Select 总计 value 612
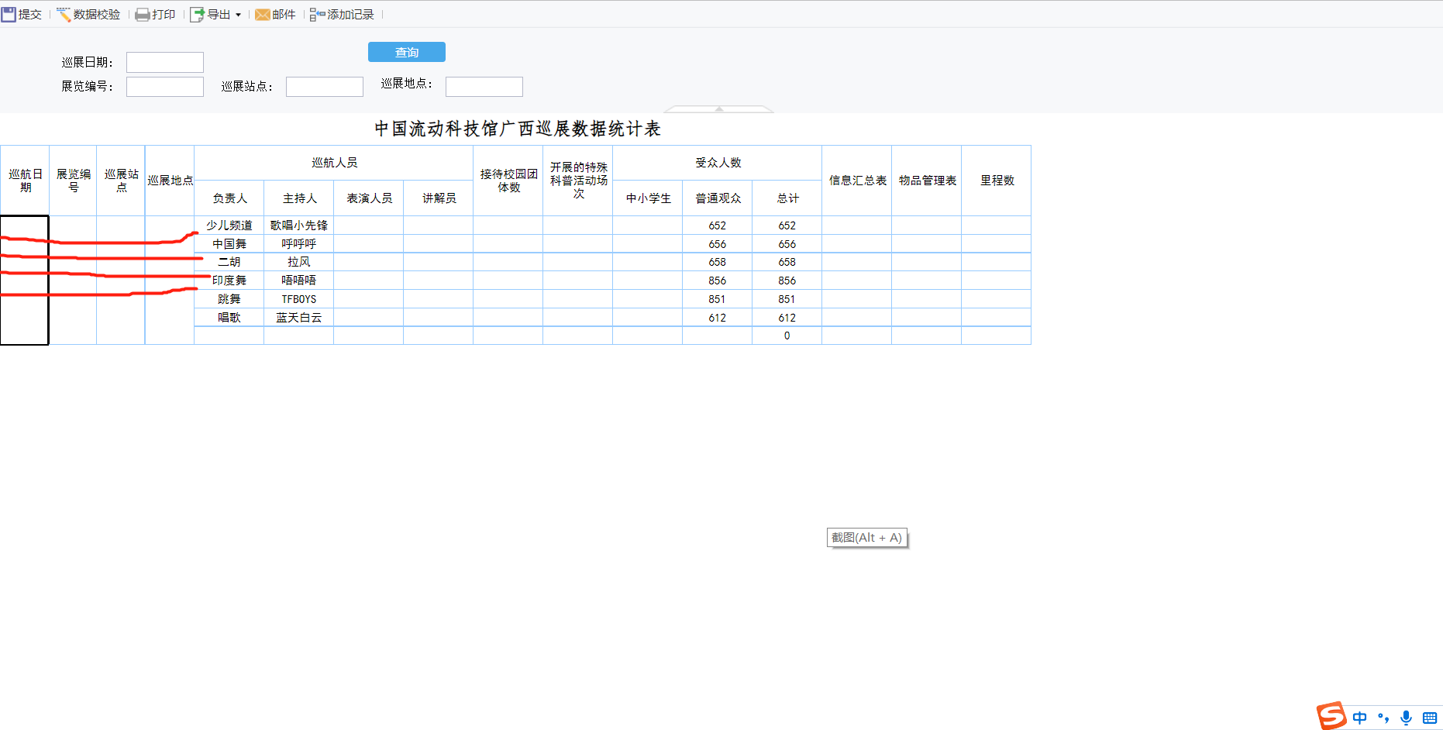This screenshot has height=730, width=1443. point(787,318)
